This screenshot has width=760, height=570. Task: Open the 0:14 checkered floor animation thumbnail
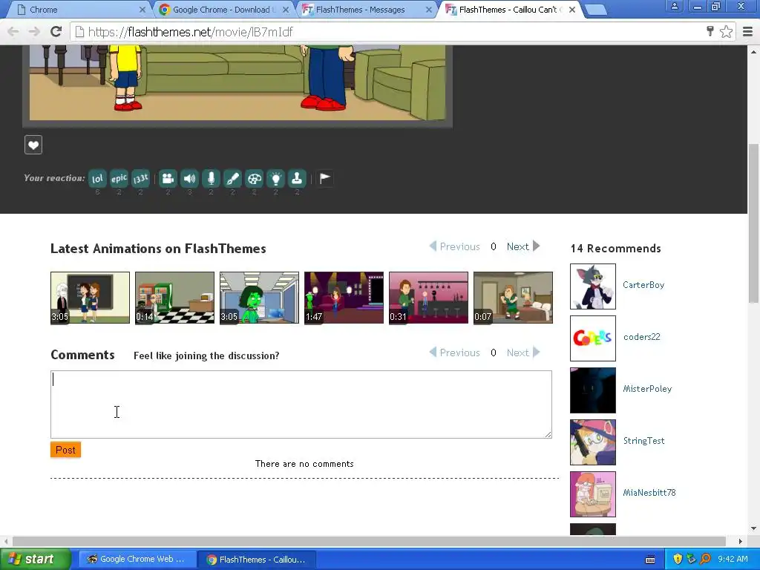174,298
